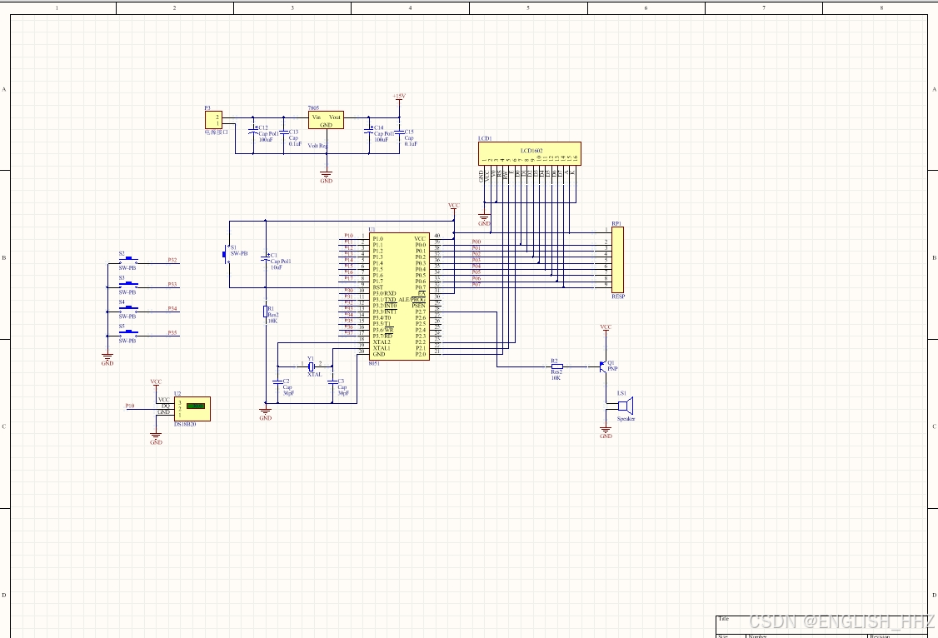This screenshot has height=638, width=938.
Task: Select reset pushbutton S1
Action: tap(227, 254)
